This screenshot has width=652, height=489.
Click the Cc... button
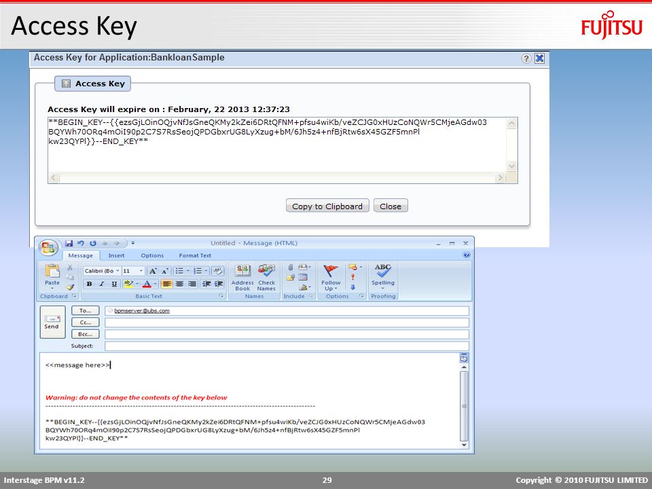86,322
